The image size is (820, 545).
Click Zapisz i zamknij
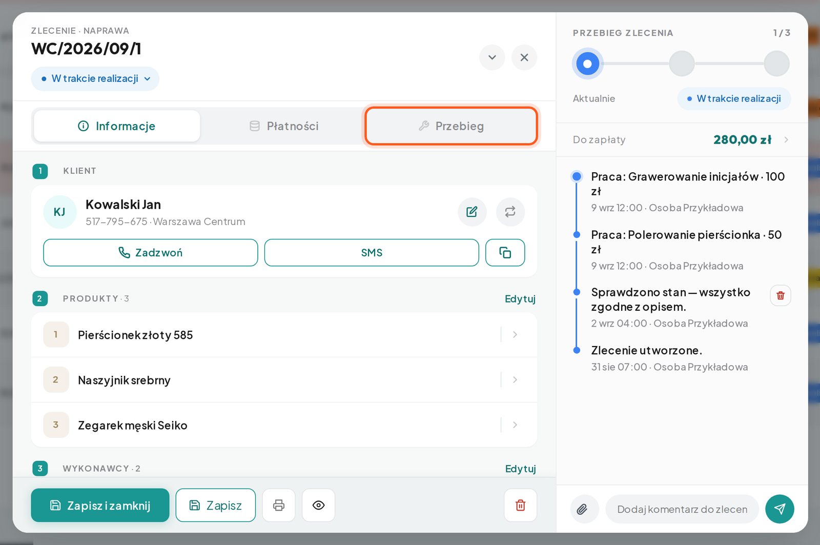click(100, 506)
